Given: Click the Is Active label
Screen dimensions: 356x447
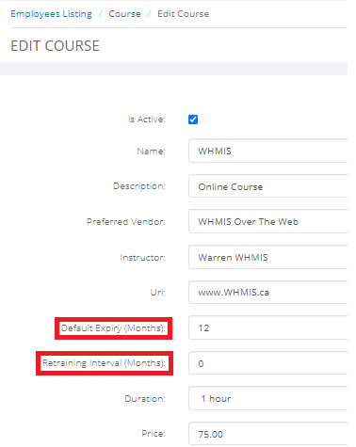Looking at the screenshot, I should tap(146, 120).
